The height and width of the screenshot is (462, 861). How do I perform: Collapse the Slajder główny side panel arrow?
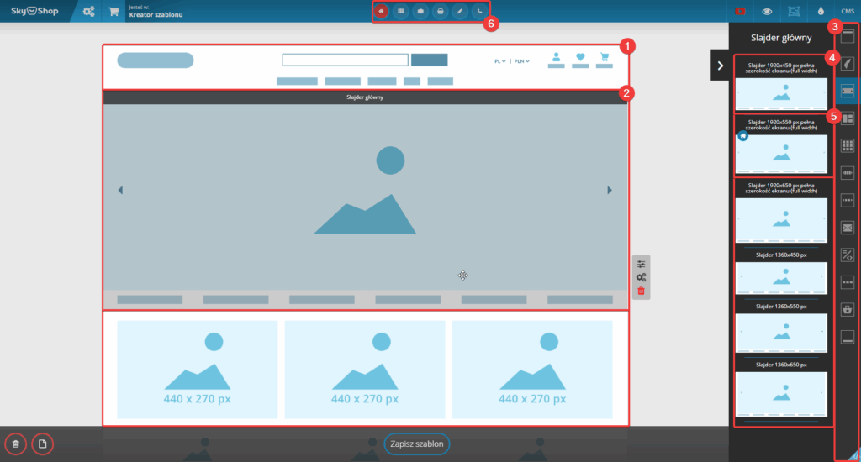coord(721,66)
